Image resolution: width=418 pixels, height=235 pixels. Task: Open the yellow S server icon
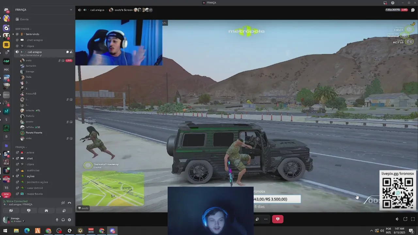(x=6, y=45)
